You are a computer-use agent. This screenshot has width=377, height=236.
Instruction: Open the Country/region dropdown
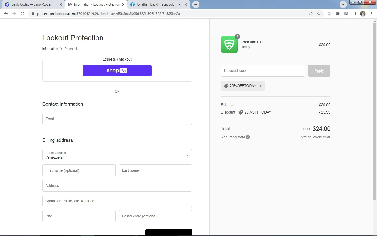117,155
